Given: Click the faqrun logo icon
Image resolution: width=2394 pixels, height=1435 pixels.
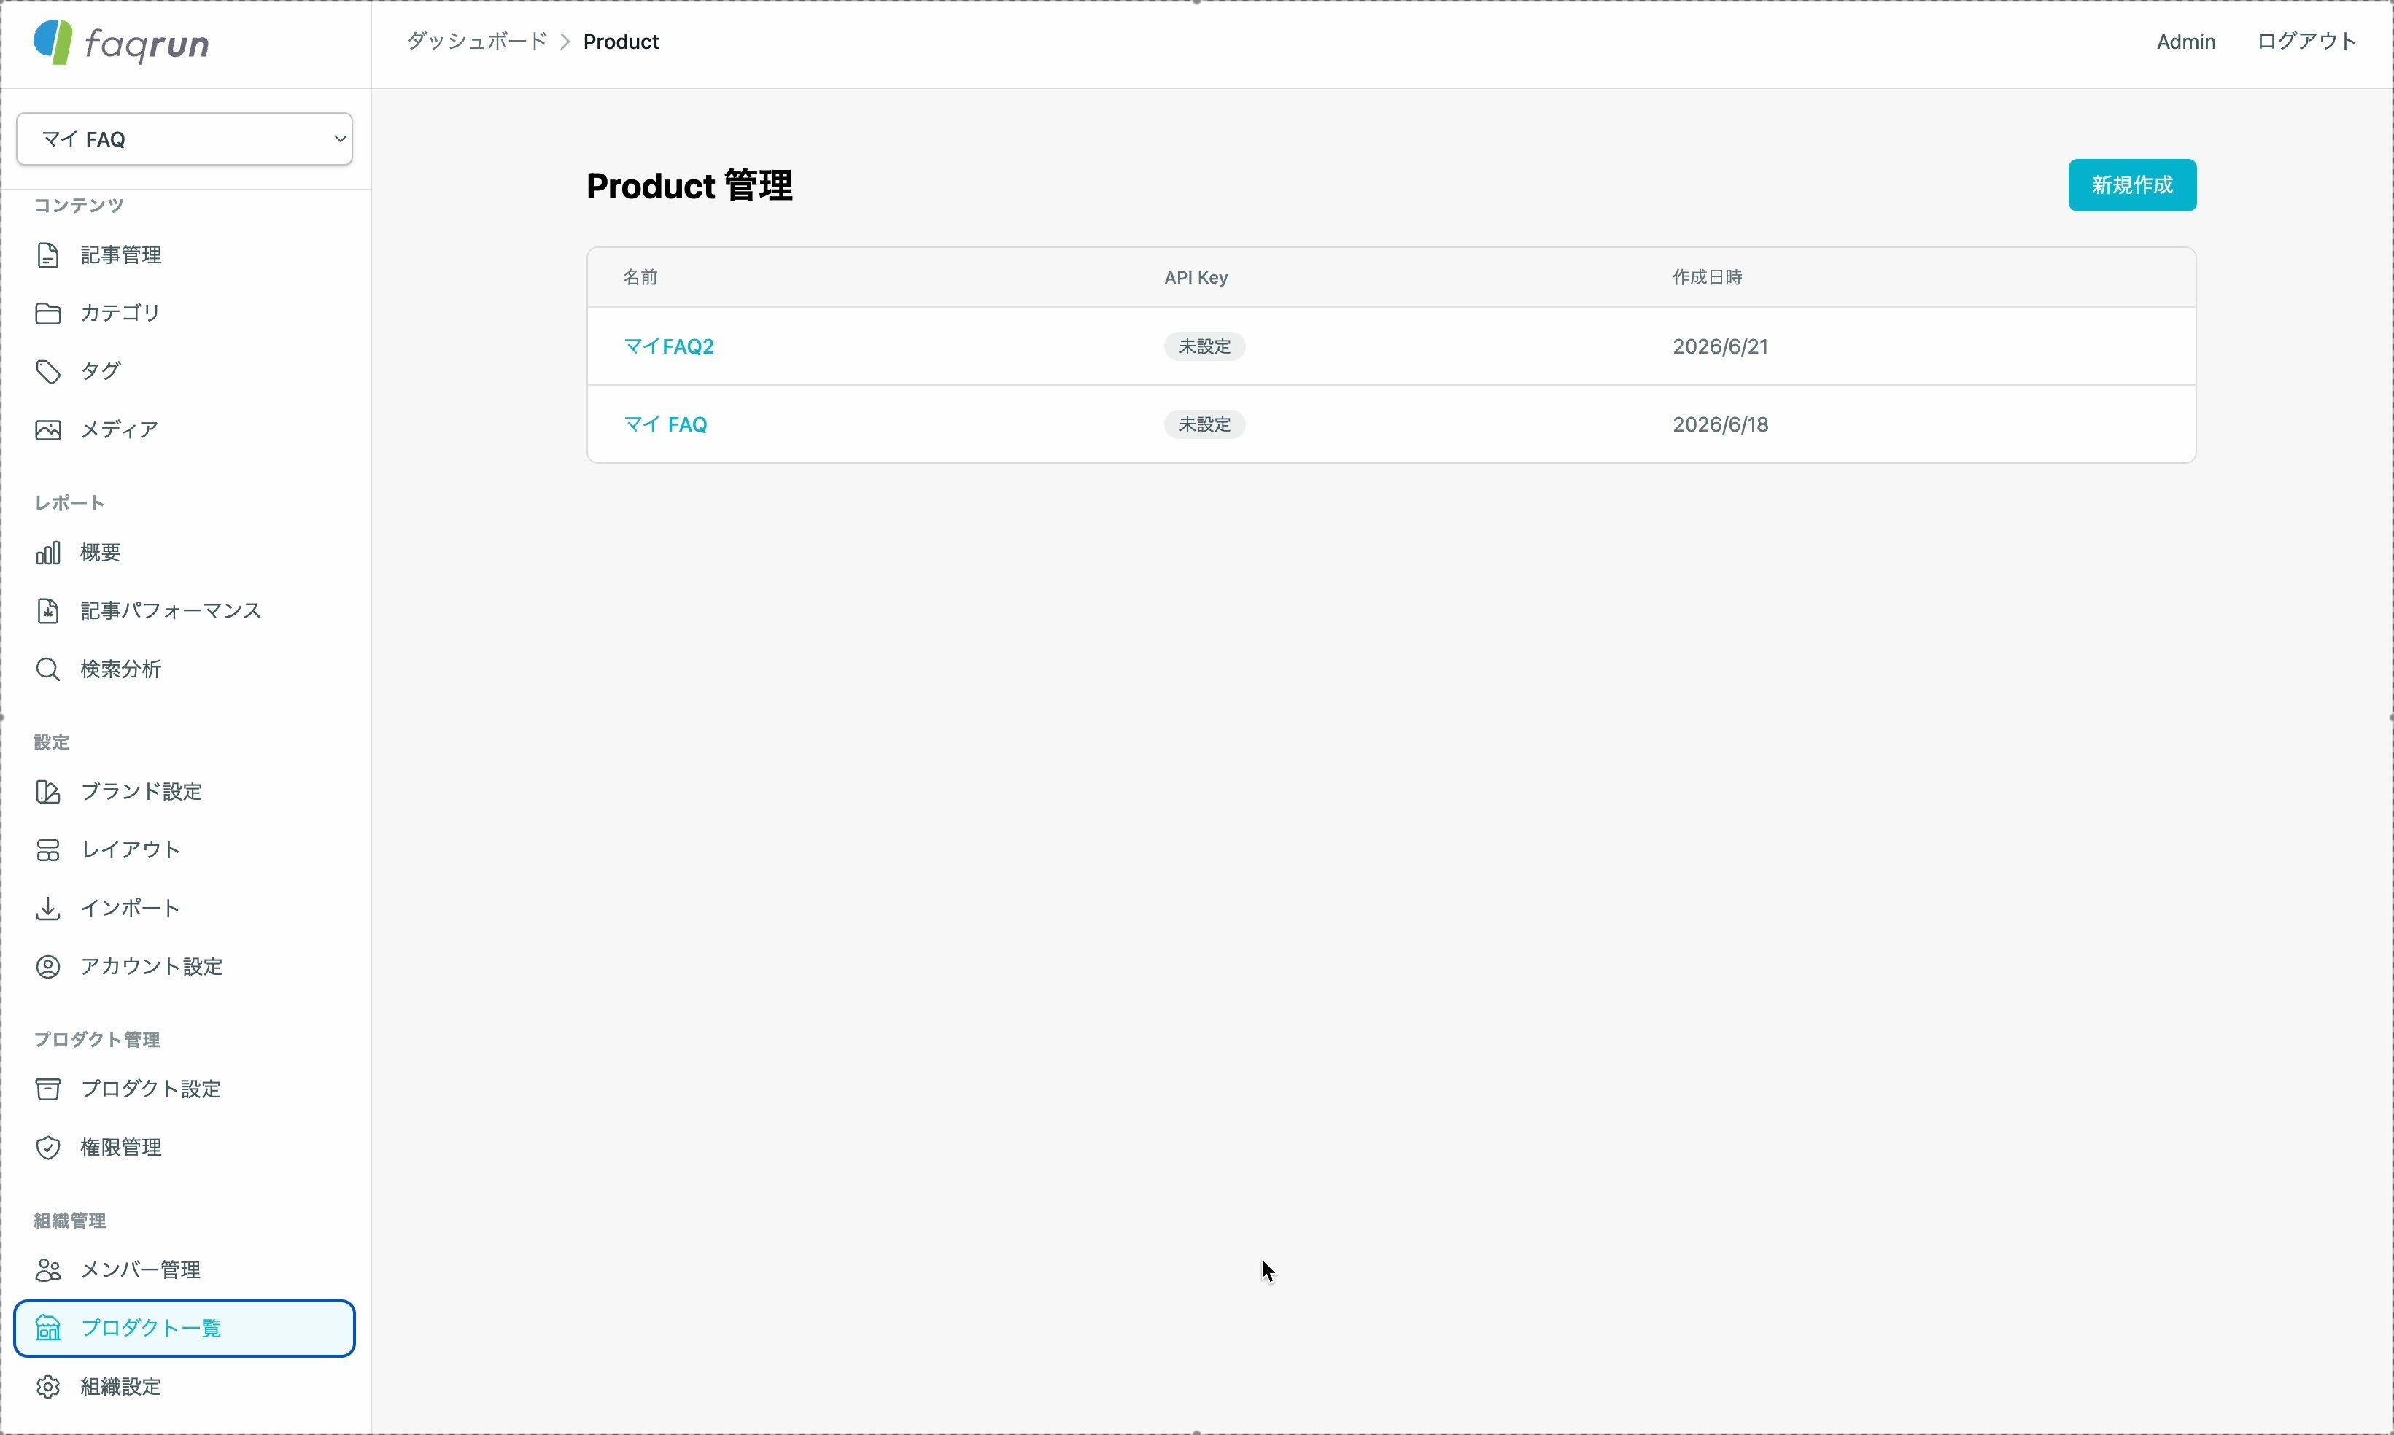Looking at the screenshot, I should (53, 42).
